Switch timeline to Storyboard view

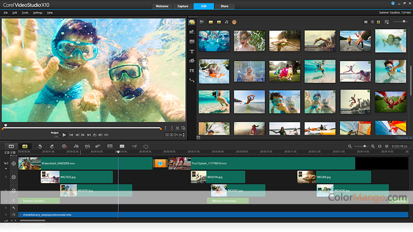pos(11,146)
